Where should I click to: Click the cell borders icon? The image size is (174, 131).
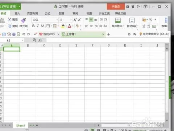click(x=48, y=26)
